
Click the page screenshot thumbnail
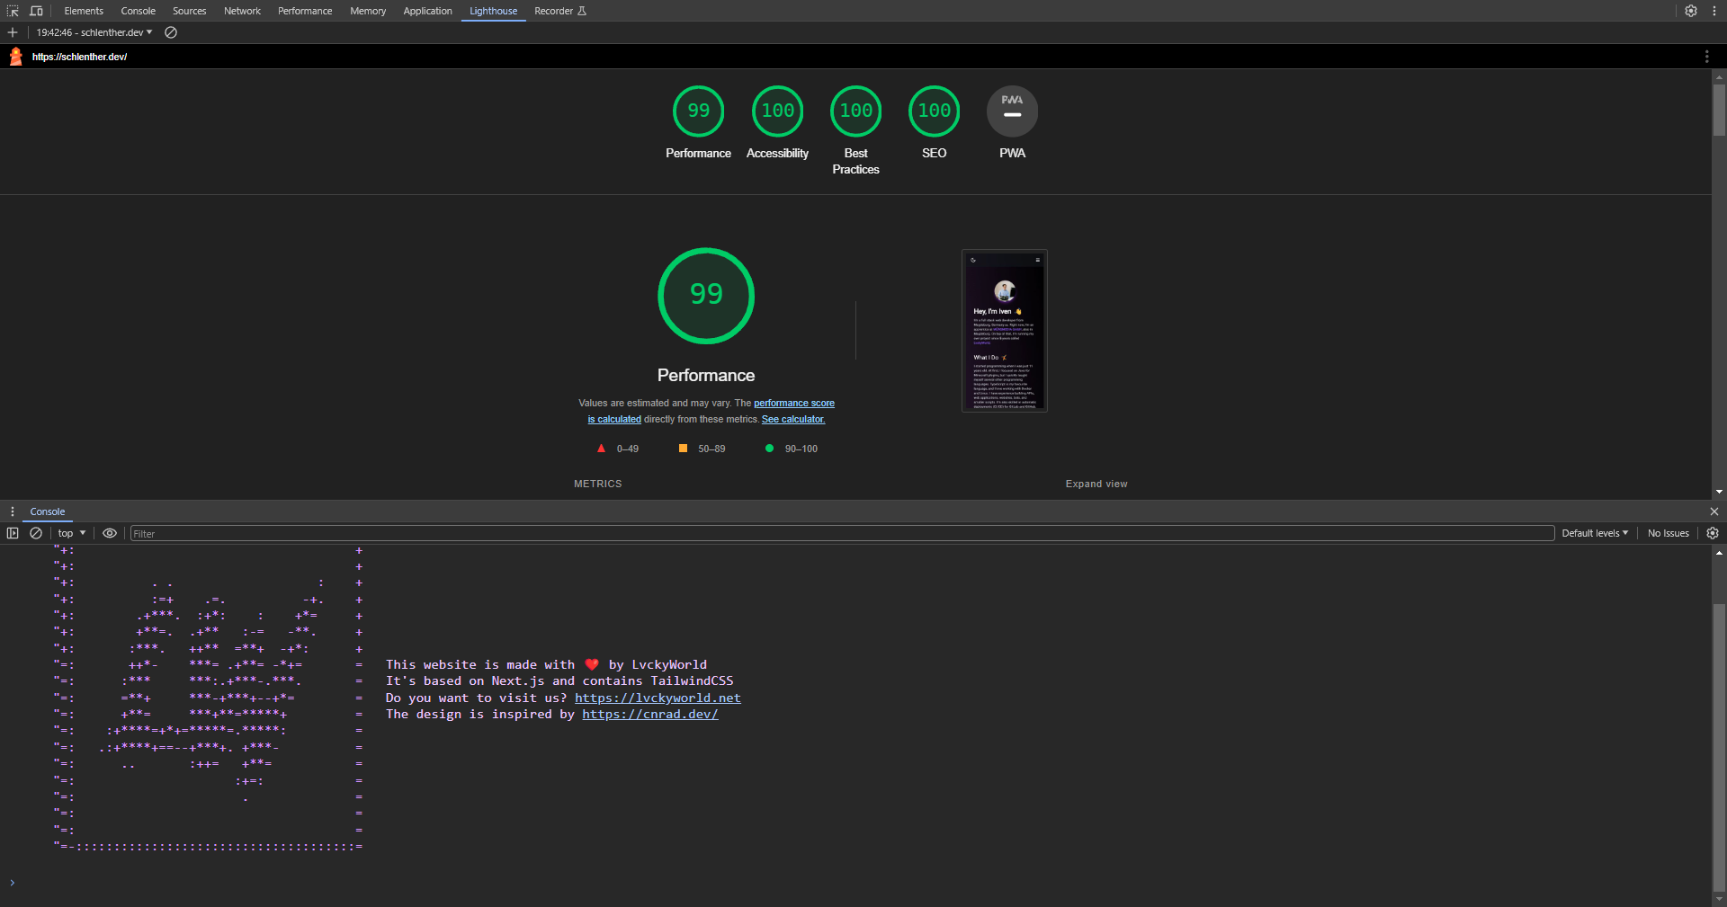(x=1004, y=331)
